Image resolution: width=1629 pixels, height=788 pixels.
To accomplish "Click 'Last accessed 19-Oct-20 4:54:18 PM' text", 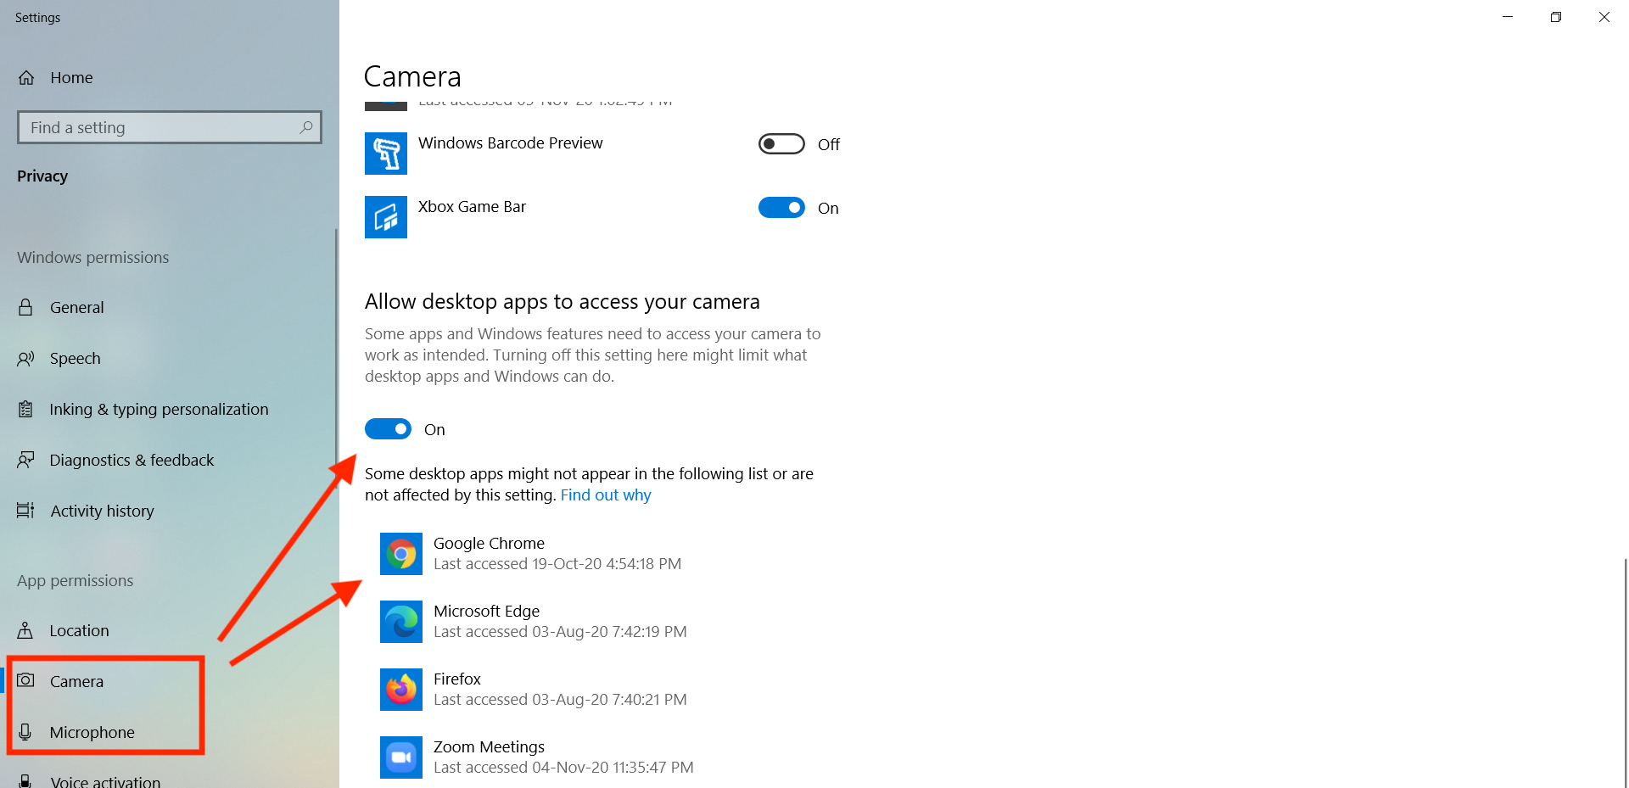I will 557,564.
